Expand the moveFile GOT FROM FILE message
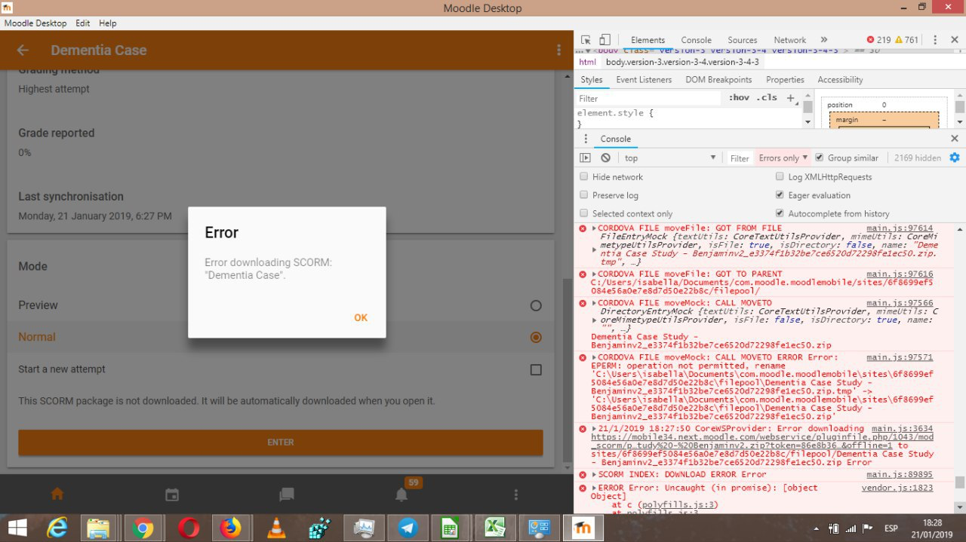966x542 pixels. point(595,228)
